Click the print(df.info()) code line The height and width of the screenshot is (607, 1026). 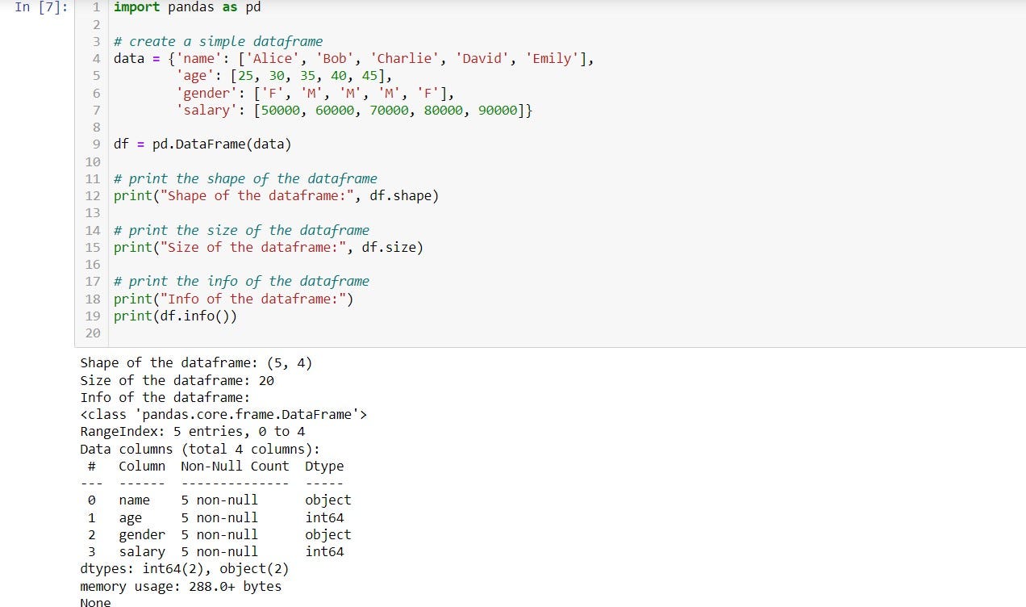point(175,316)
